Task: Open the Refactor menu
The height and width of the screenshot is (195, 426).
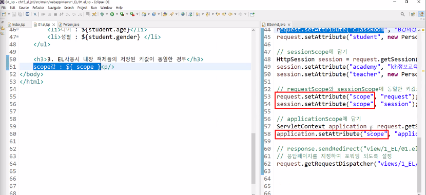Action: 38,8
